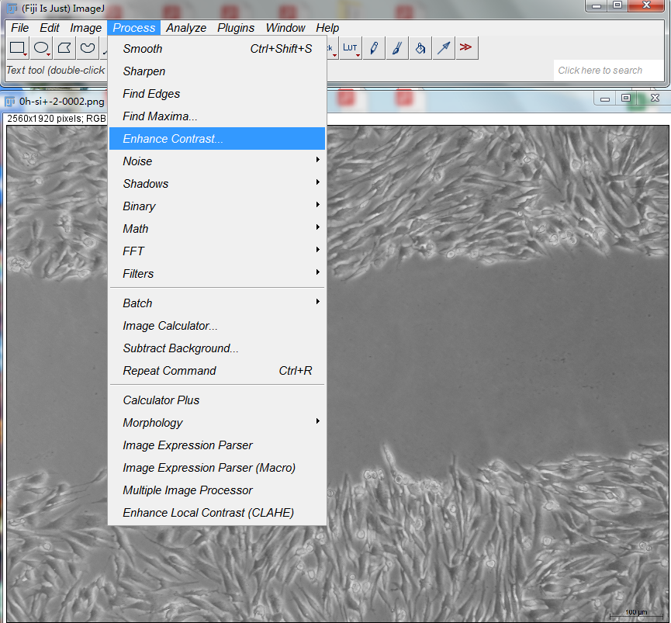Choose Smooth from Process menu

pos(217,49)
